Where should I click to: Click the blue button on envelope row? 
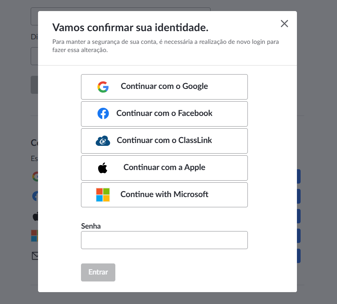(x=299, y=256)
